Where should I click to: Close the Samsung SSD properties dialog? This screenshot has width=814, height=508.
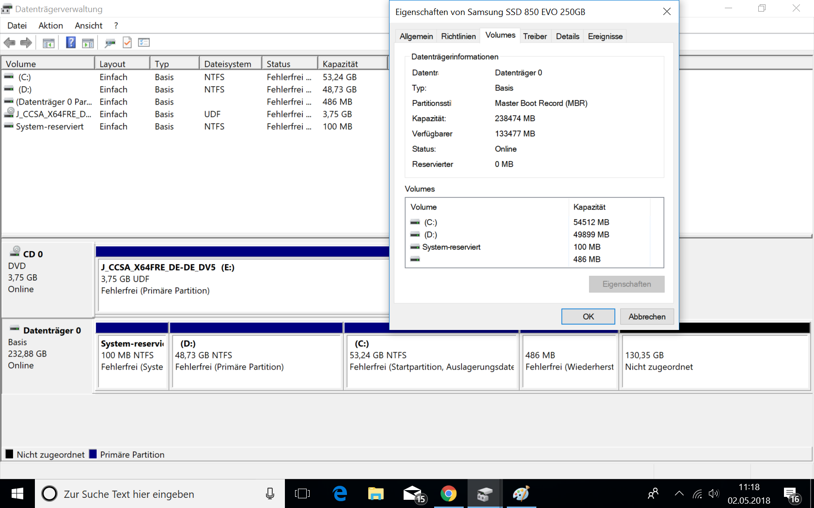[x=667, y=12]
